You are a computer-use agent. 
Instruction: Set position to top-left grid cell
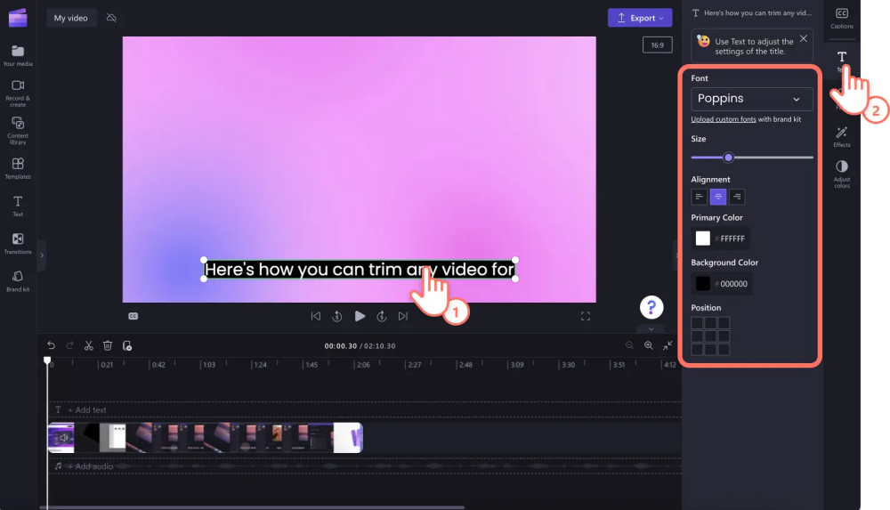697,323
